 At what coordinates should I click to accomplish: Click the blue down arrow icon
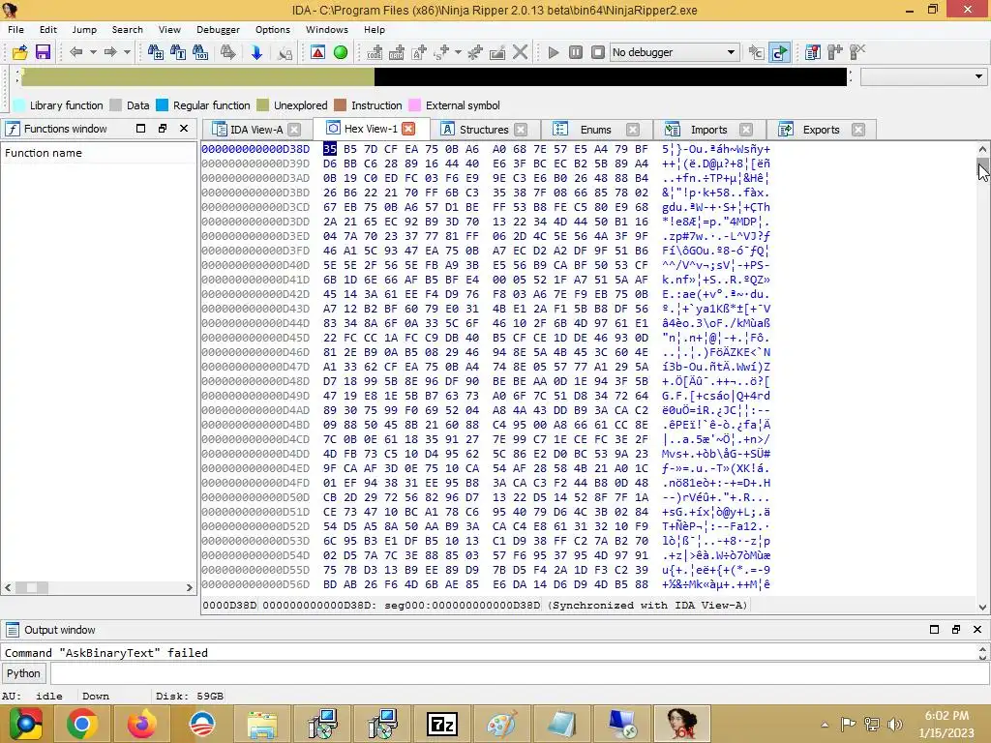(x=256, y=52)
